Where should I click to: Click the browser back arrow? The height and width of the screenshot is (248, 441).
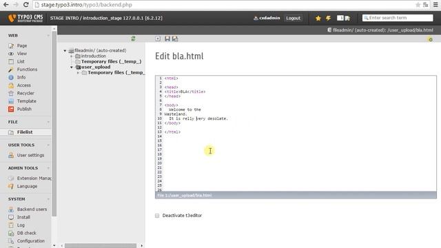(x=6, y=5)
